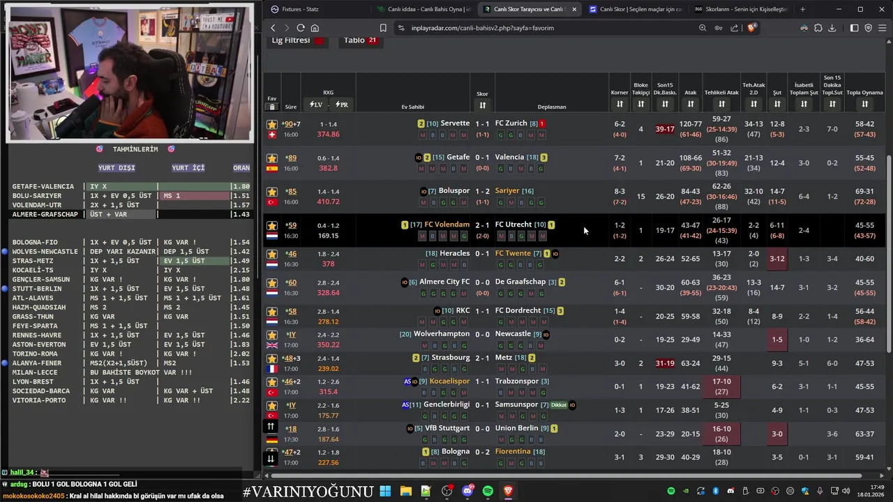
Task: Toggle favorite star on RKC row
Action: tap(272, 312)
